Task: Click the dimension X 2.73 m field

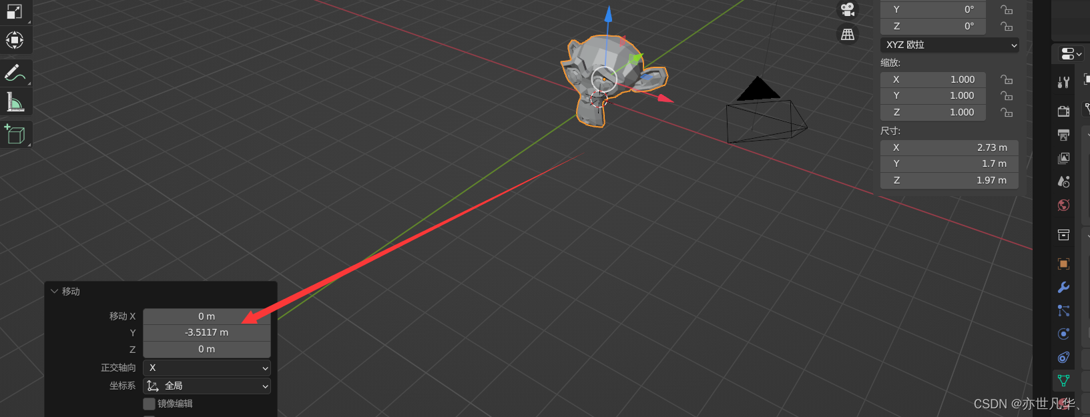Action: [x=949, y=147]
